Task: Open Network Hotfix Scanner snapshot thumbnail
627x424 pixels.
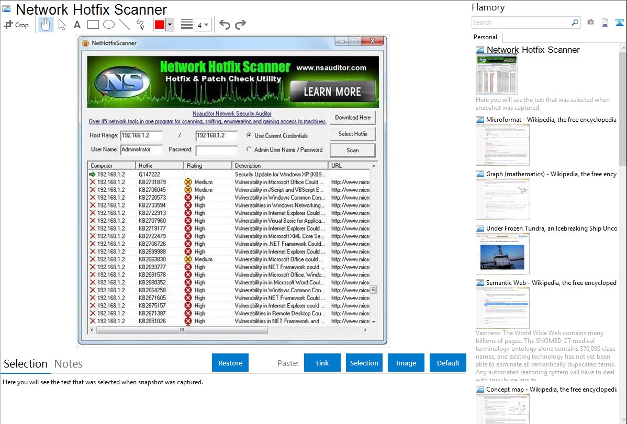Action: [496, 75]
